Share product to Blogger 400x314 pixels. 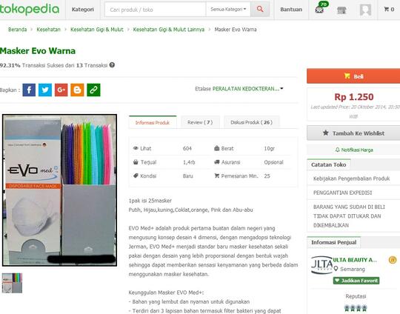click(77, 90)
